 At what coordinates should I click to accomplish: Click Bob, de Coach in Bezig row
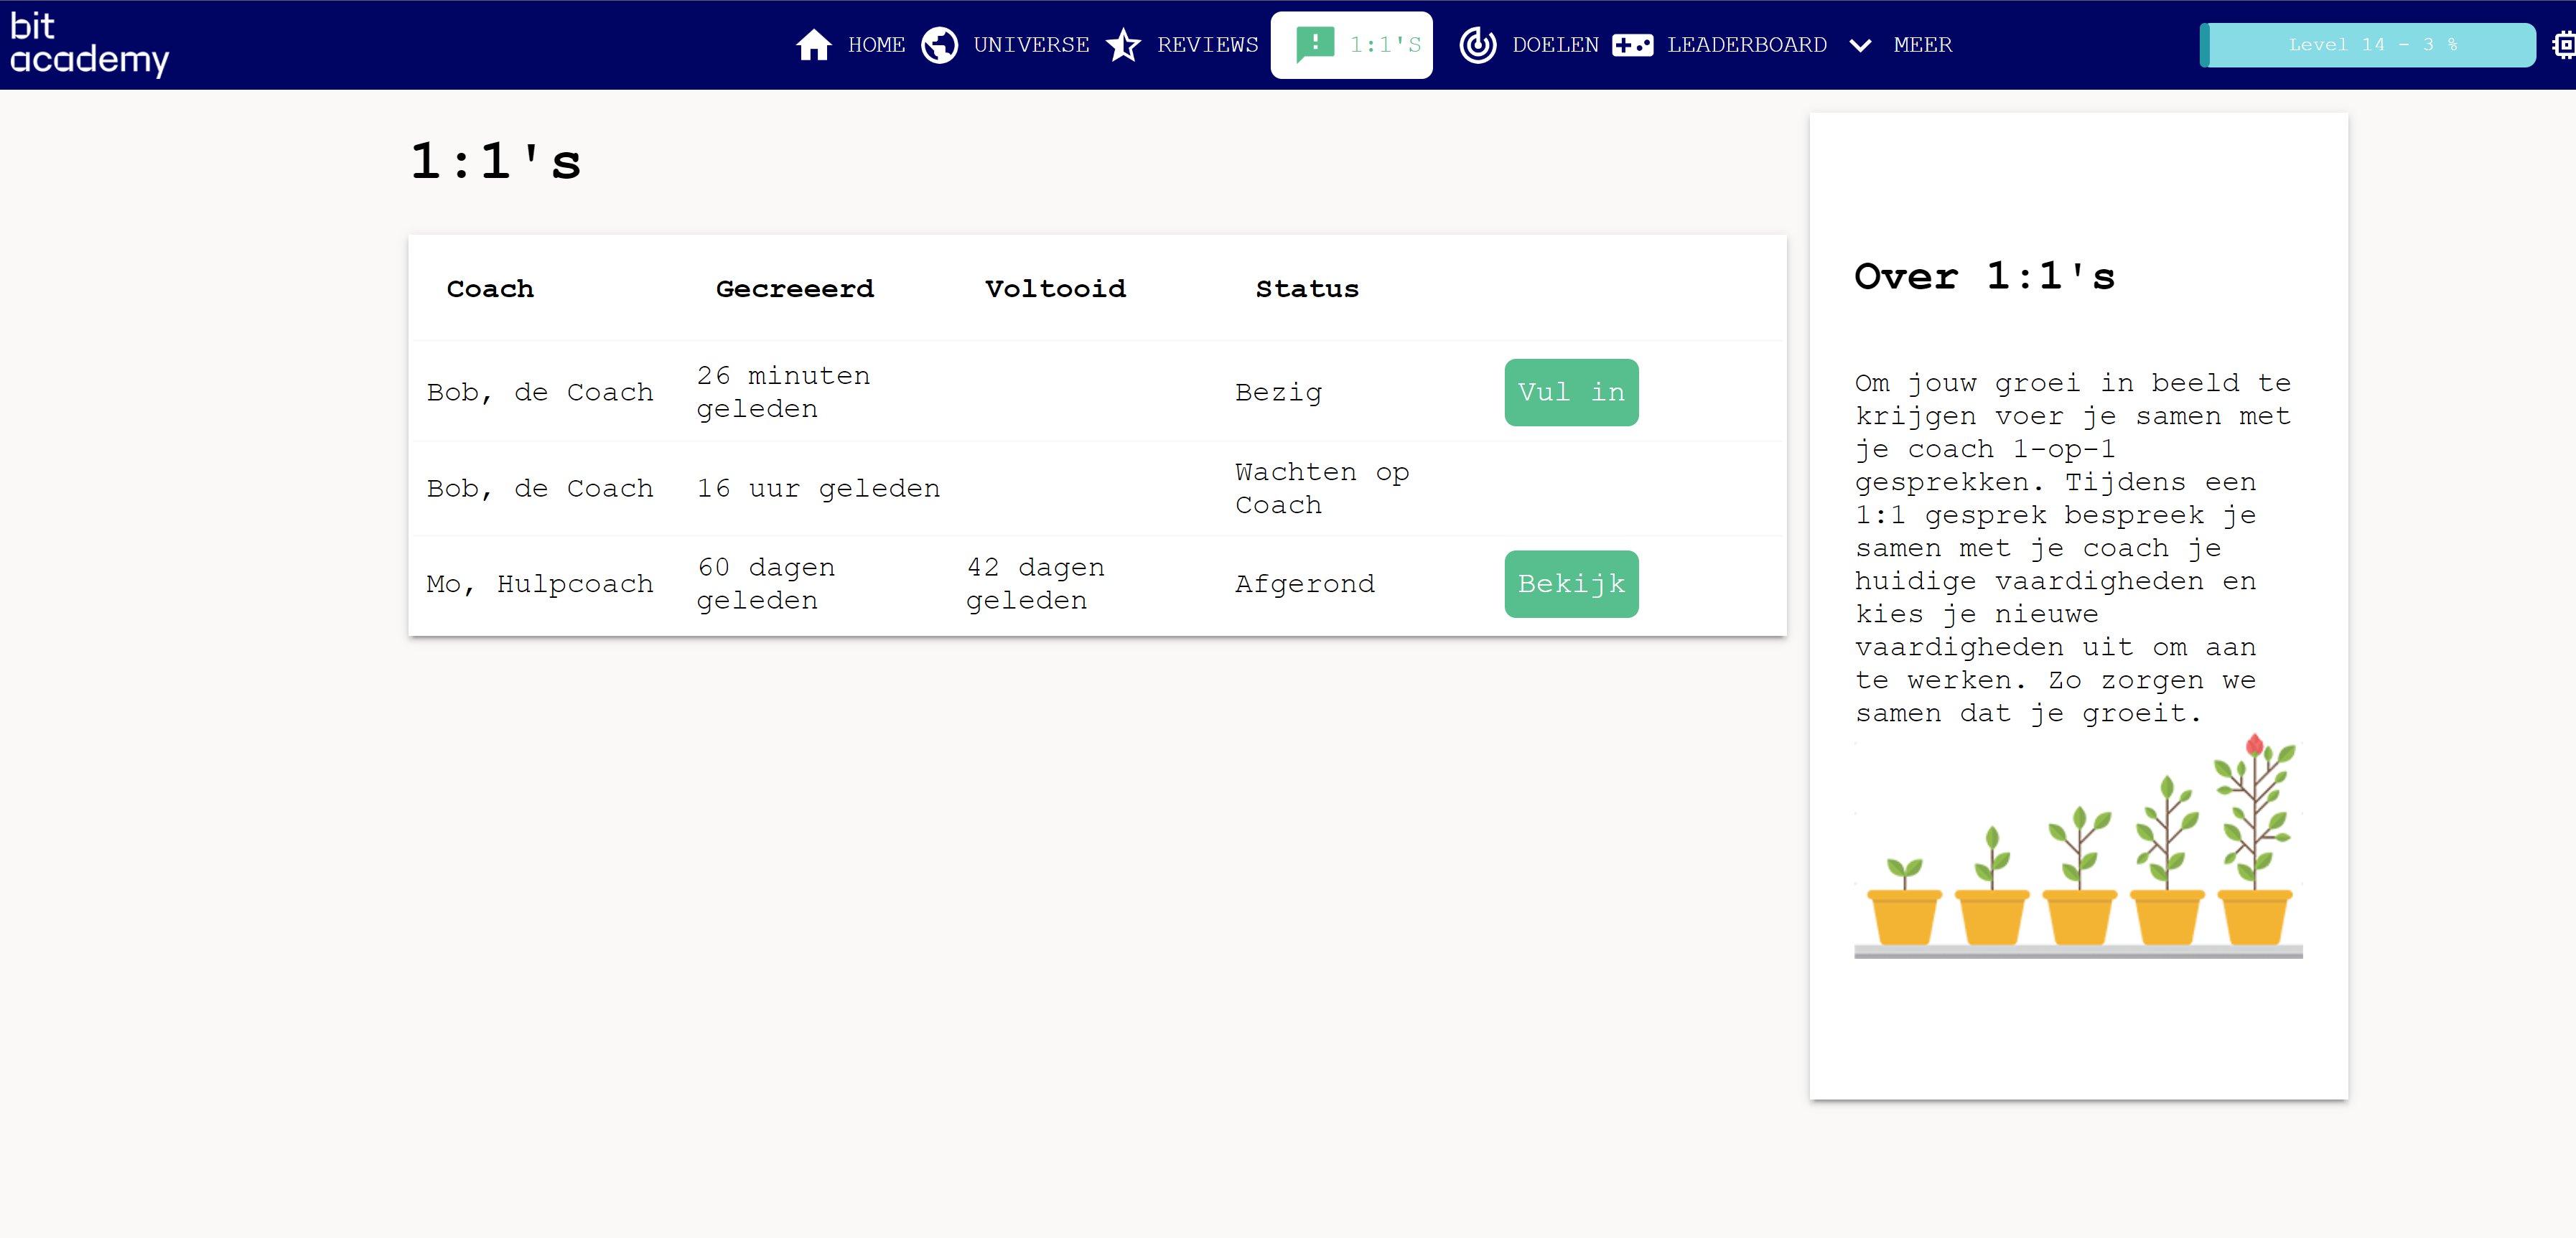click(x=540, y=392)
